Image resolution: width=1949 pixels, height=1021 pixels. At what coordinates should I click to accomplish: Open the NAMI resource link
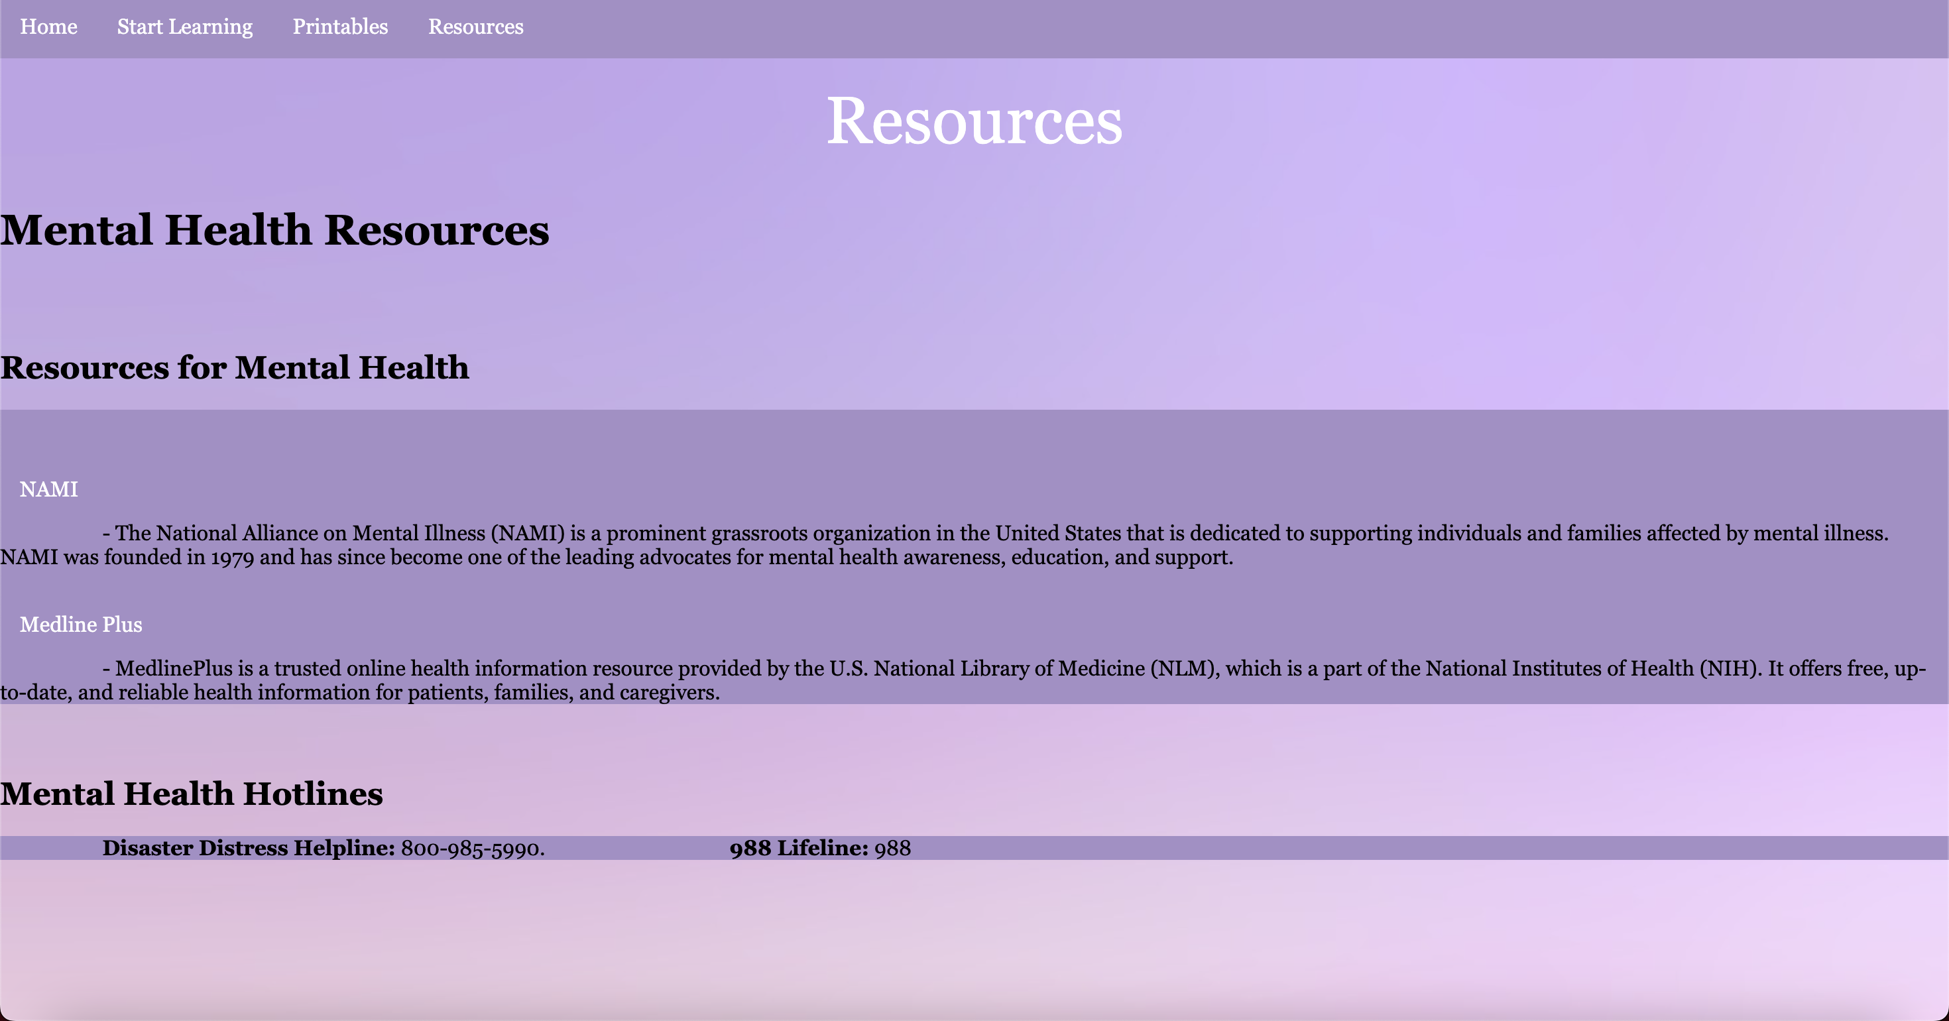[x=48, y=490]
